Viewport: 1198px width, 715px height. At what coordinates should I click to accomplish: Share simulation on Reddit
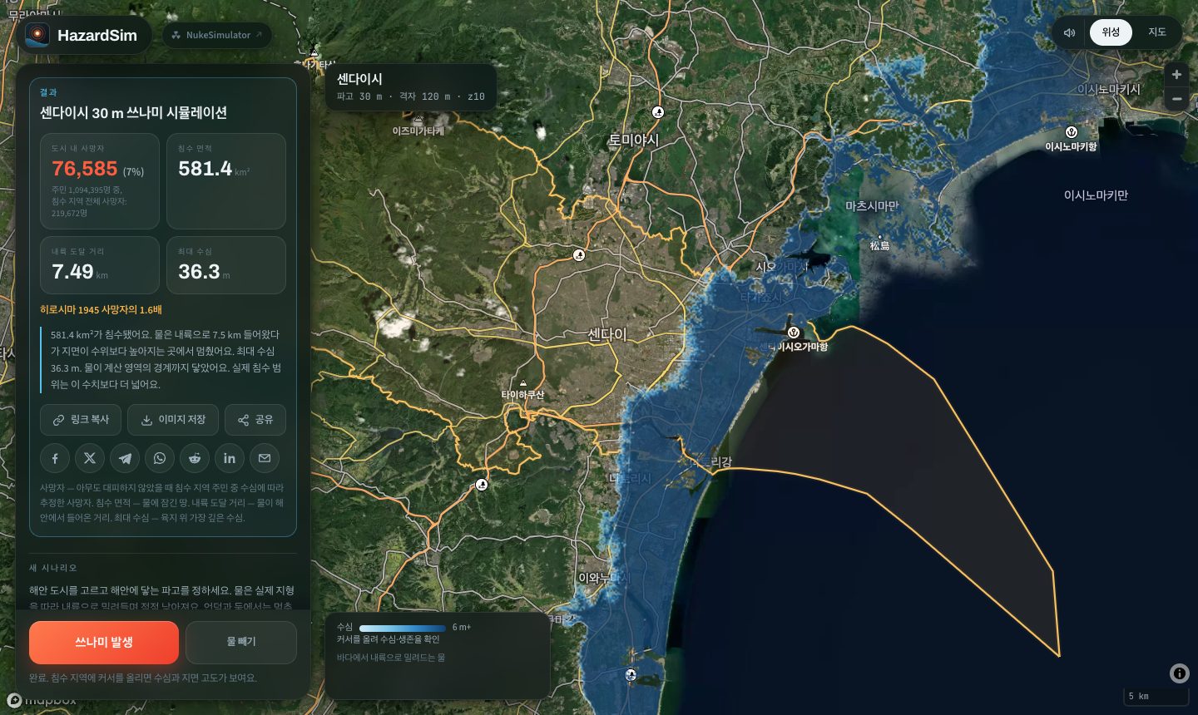[195, 458]
